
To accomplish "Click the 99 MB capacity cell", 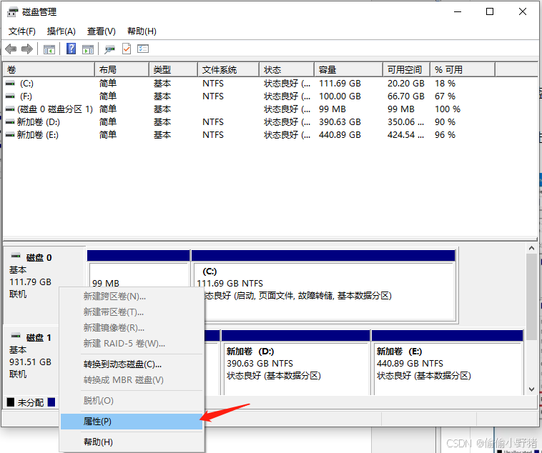I will 332,109.
